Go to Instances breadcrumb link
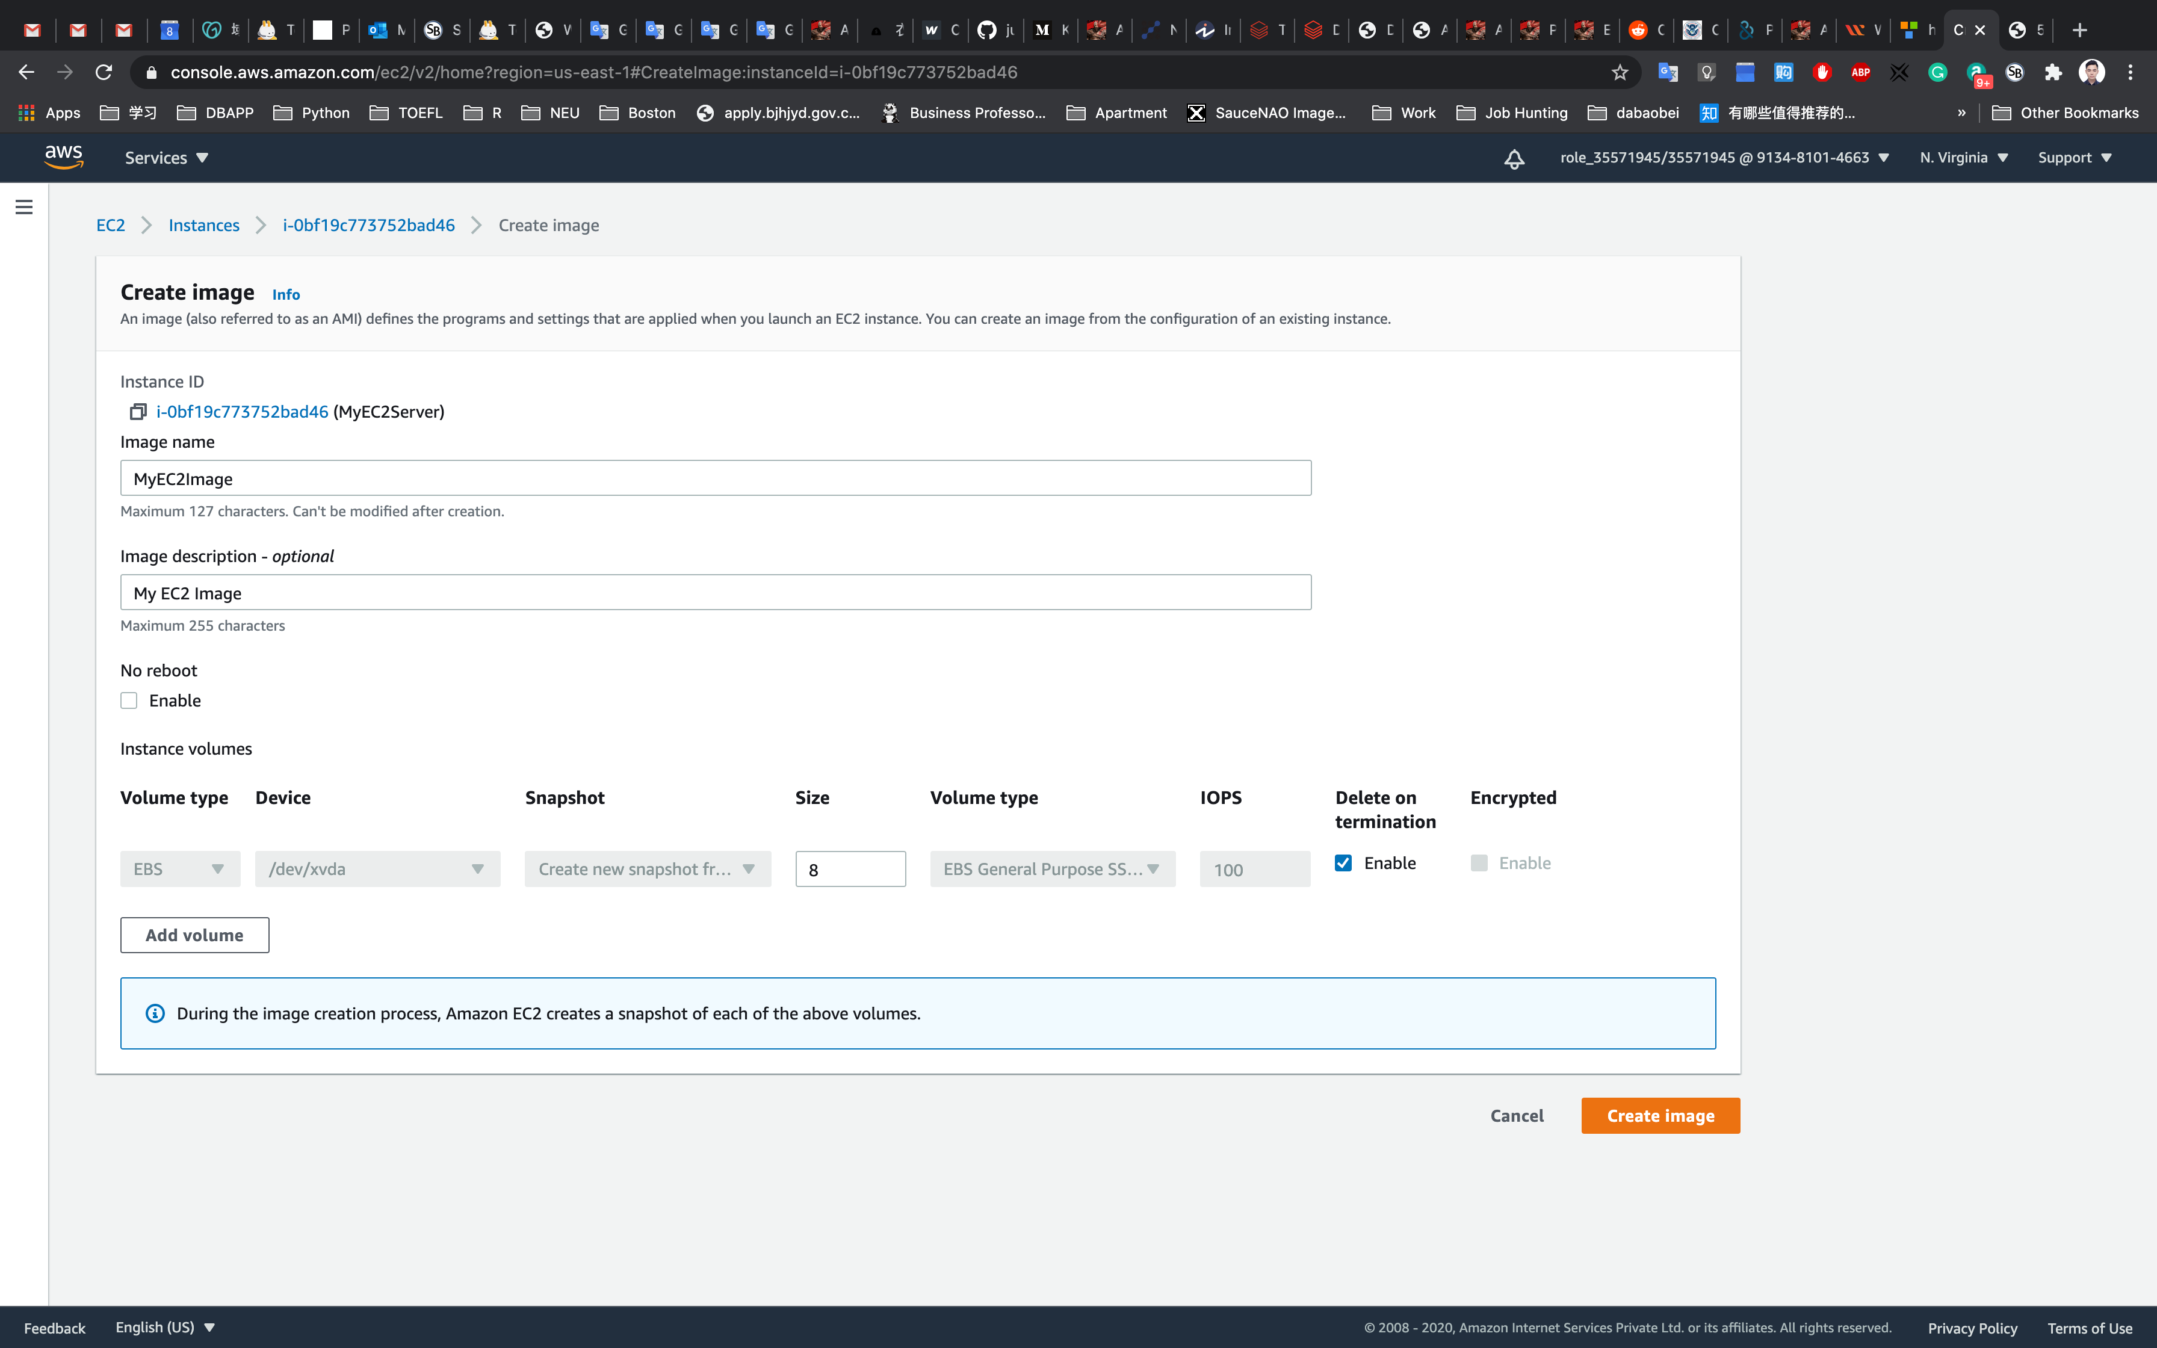 pyautogui.click(x=203, y=226)
